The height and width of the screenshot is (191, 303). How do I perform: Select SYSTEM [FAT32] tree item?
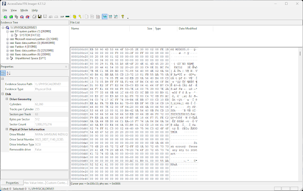coord(30,35)
